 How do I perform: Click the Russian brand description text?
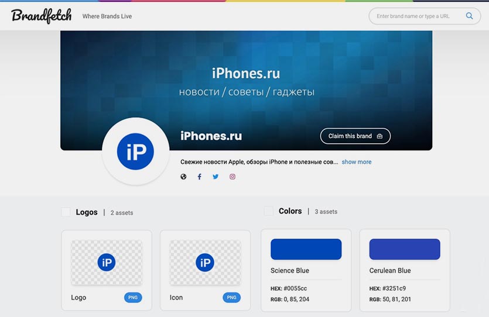[259, 162]
